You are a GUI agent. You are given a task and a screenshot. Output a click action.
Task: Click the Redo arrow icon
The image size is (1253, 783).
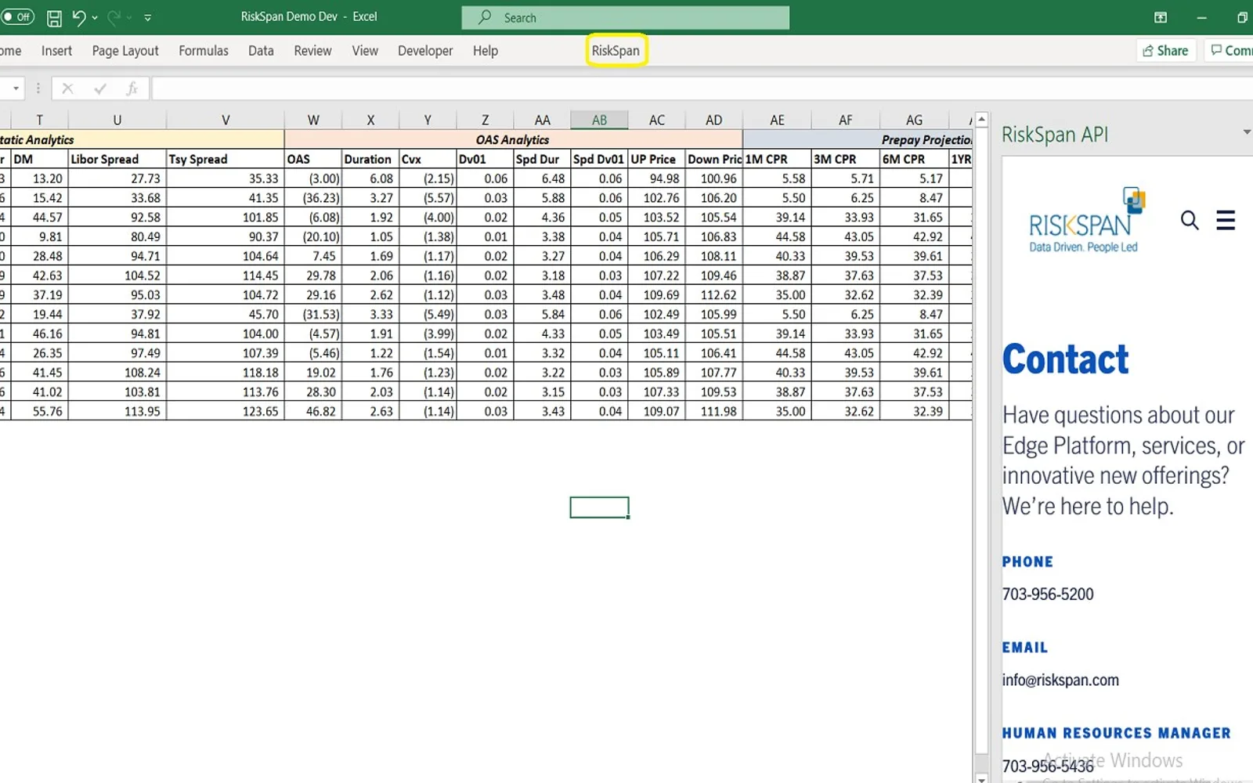coord(114,17)
